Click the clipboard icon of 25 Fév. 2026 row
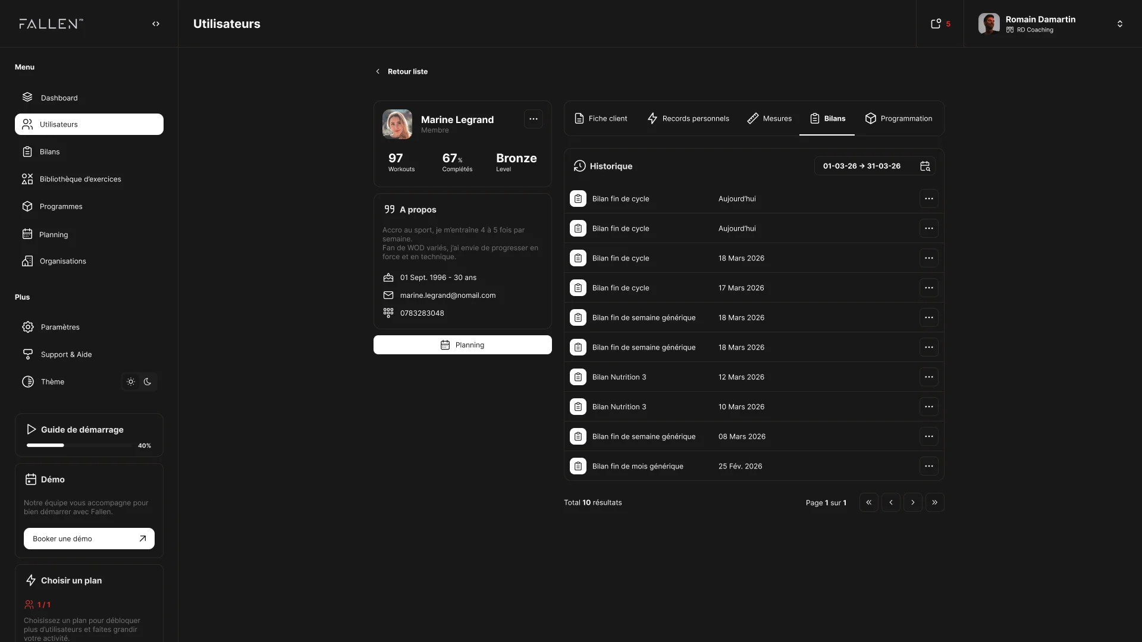1142x642 pixels. [578, 466]
